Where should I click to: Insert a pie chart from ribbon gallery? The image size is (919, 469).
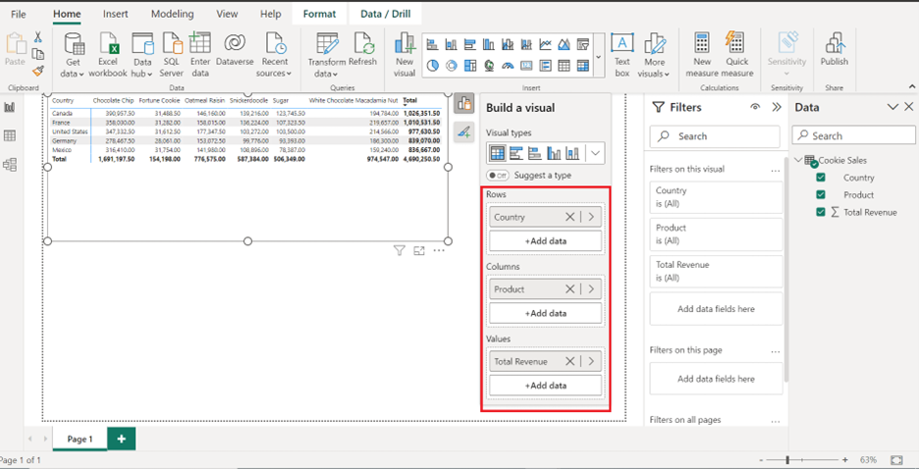433,66
